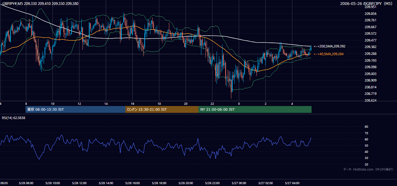This screenshot has width=397, height=186.
Task: Click price axis label 208.814
Action: [x=371, y=87]
